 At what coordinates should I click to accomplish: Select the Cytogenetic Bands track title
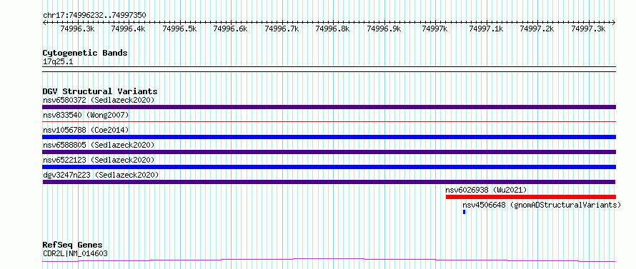[x=85, y=53]
